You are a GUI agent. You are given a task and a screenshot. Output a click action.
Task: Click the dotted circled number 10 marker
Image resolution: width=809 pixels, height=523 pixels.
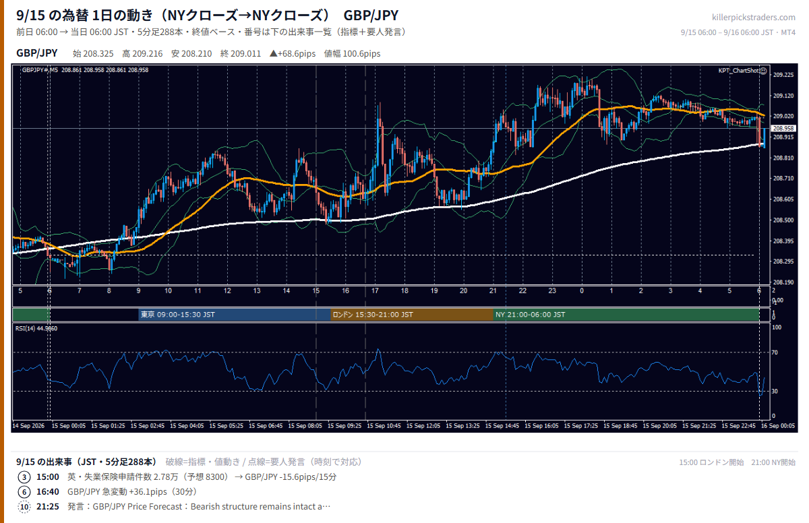tap(24, 506)
